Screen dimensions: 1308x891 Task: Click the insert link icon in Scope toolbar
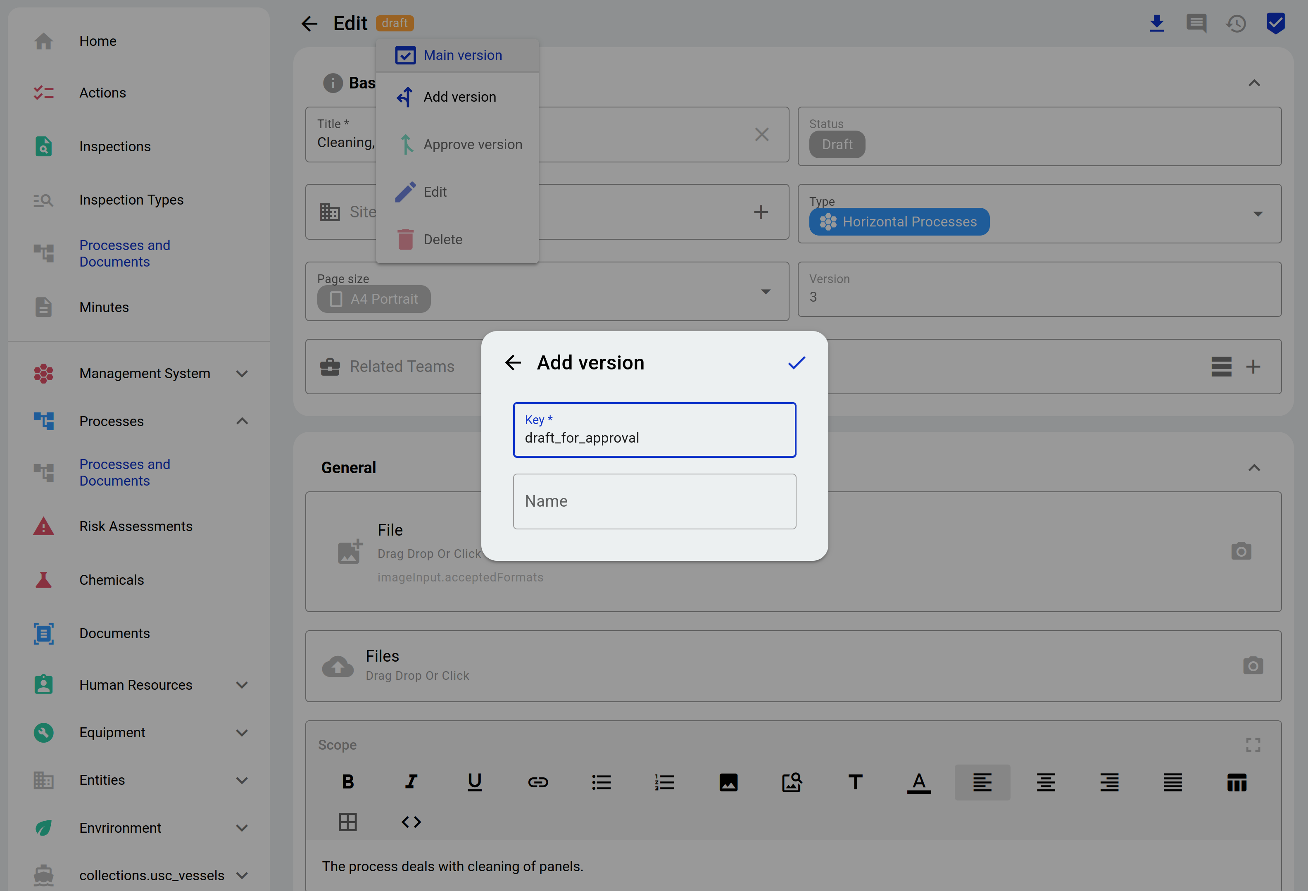[537, 782]
